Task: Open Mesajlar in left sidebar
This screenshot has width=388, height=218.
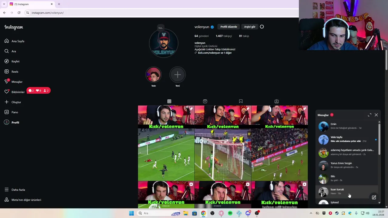Action: coord(13,81)
